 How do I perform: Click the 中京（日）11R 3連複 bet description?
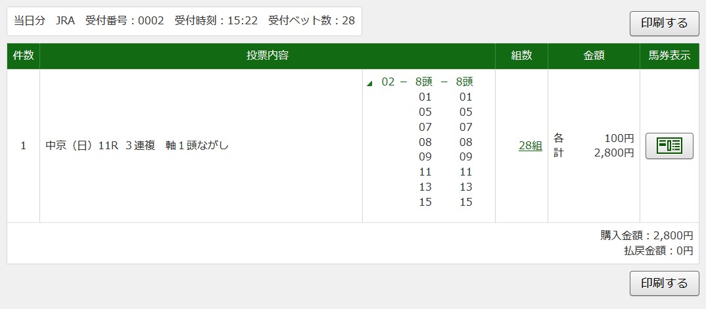point(137,146)
